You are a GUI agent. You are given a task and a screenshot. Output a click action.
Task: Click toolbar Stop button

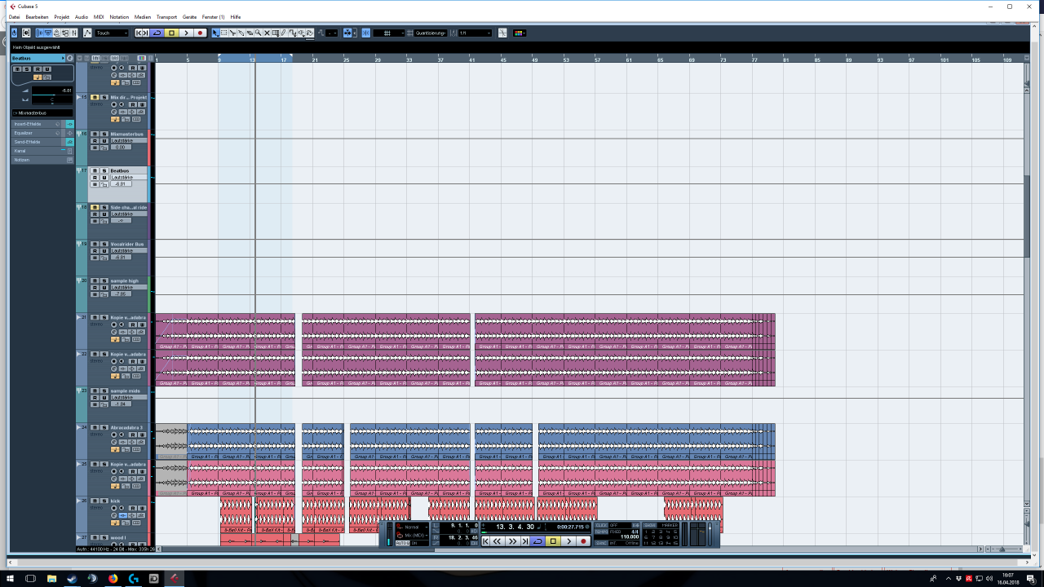171,33
